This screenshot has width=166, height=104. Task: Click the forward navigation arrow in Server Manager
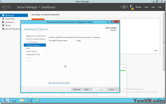[8, 7]
